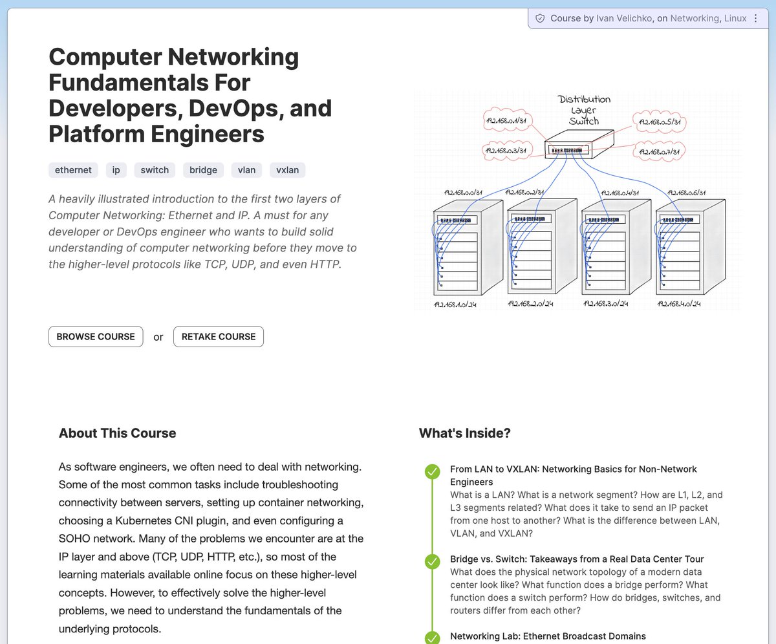
Task: Open the Networking category link
Action: click(695, 19)
